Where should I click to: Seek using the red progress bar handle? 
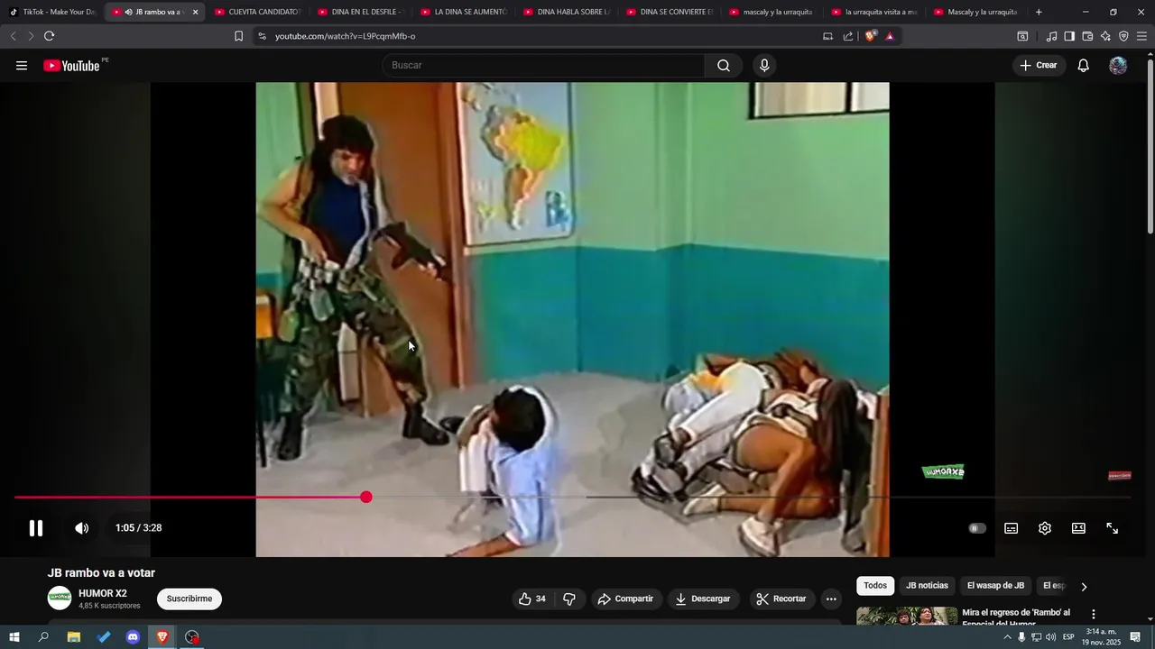coord(365,498)
